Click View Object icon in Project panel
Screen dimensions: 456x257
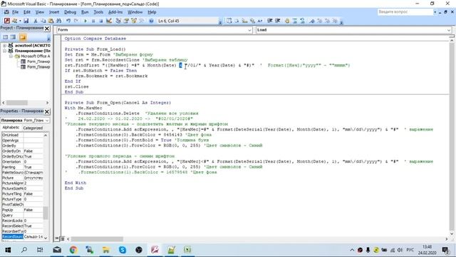coord(13,37)
